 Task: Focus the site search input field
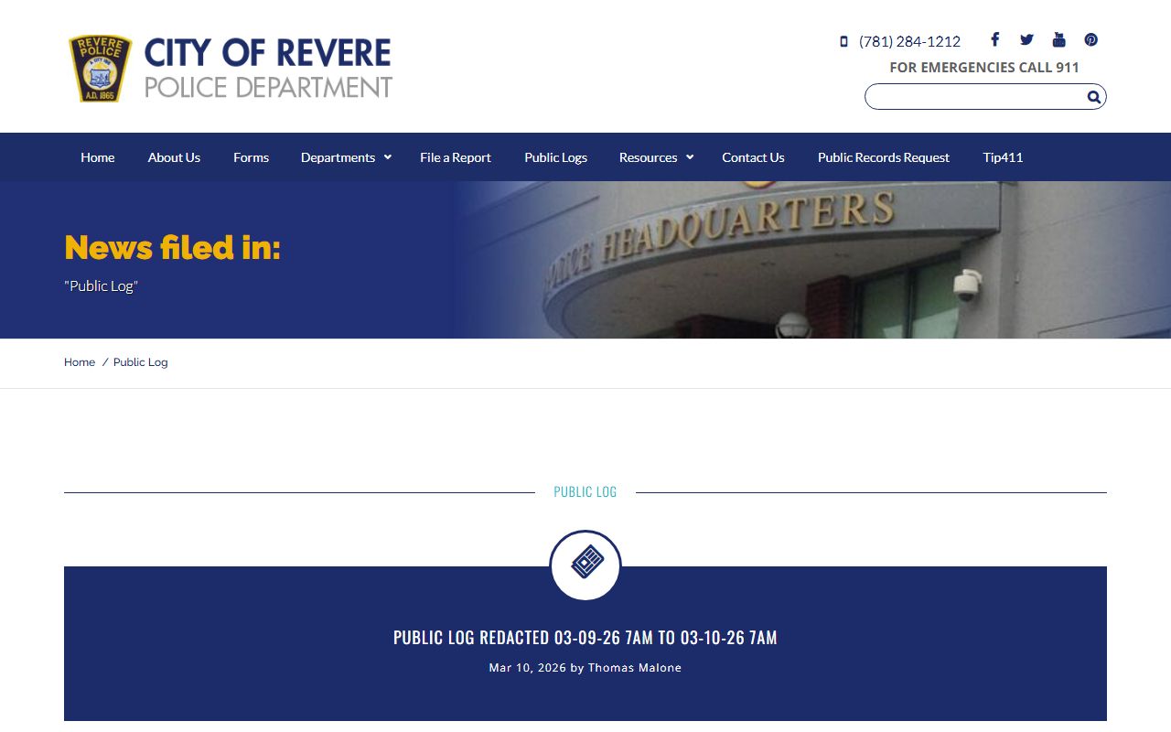(975, 97)
